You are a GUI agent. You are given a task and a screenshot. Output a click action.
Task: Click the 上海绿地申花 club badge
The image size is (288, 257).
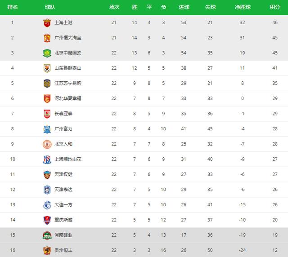click(47, 160)
